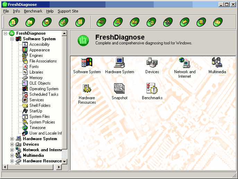
Task: Select Libraries in the tree
Action: 36,72
